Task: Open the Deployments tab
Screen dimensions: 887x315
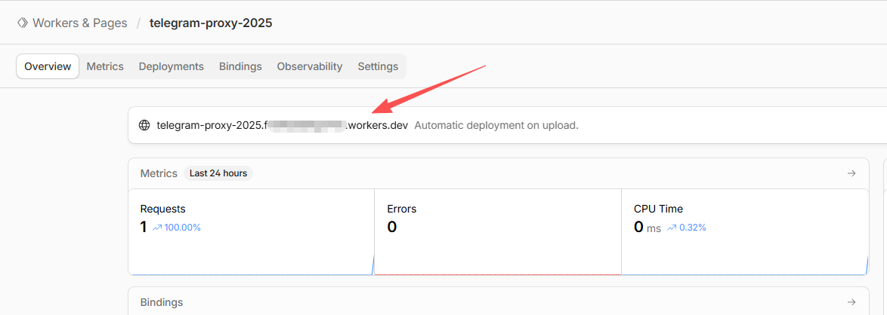Action: click(x=172, y=66)
